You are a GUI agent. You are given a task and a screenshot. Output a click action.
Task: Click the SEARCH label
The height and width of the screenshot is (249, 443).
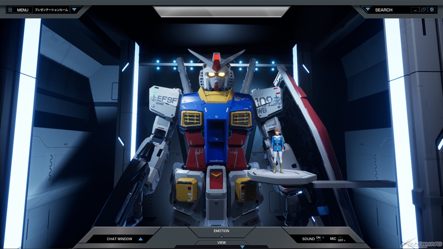click(x=383, y=10)
